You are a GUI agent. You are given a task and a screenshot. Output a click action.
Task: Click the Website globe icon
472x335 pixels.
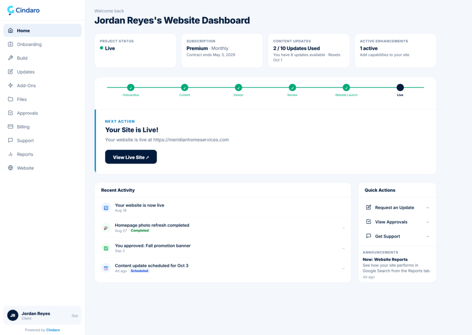[x=11, y=167]
